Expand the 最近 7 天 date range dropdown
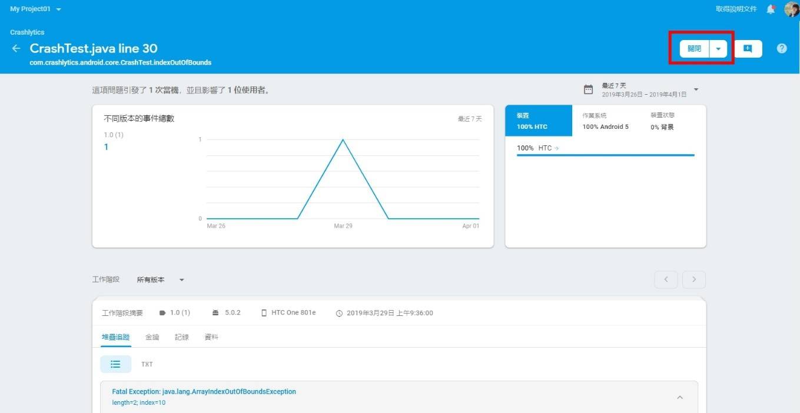The height and width of the screenshot is (413, 800). (x=696, y=89)
